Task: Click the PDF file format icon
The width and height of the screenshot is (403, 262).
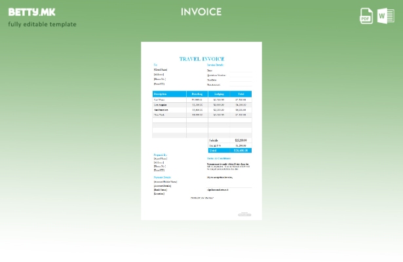Action: click(366, 16)
